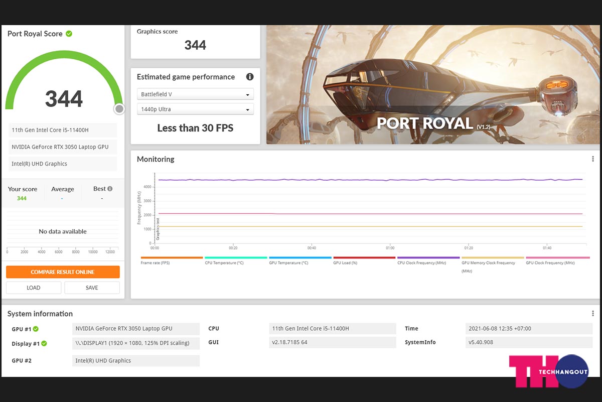Open the Monitoring panel three-dot menu
The width and height of the screenshot is (602, 402).
pyautogui.click(x=592, y=159)
